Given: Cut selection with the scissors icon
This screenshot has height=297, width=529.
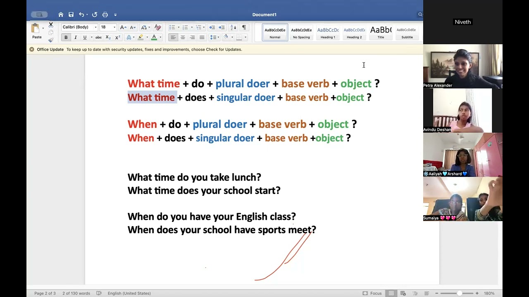Looking at the screenshot, I should pos(51,25).
